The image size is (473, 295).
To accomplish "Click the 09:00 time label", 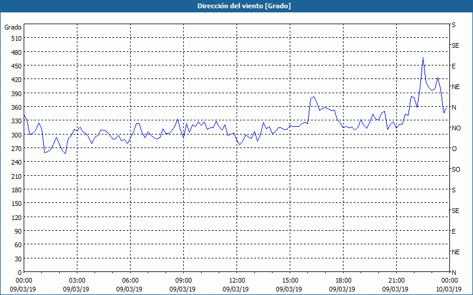I will tap(184, 281).
